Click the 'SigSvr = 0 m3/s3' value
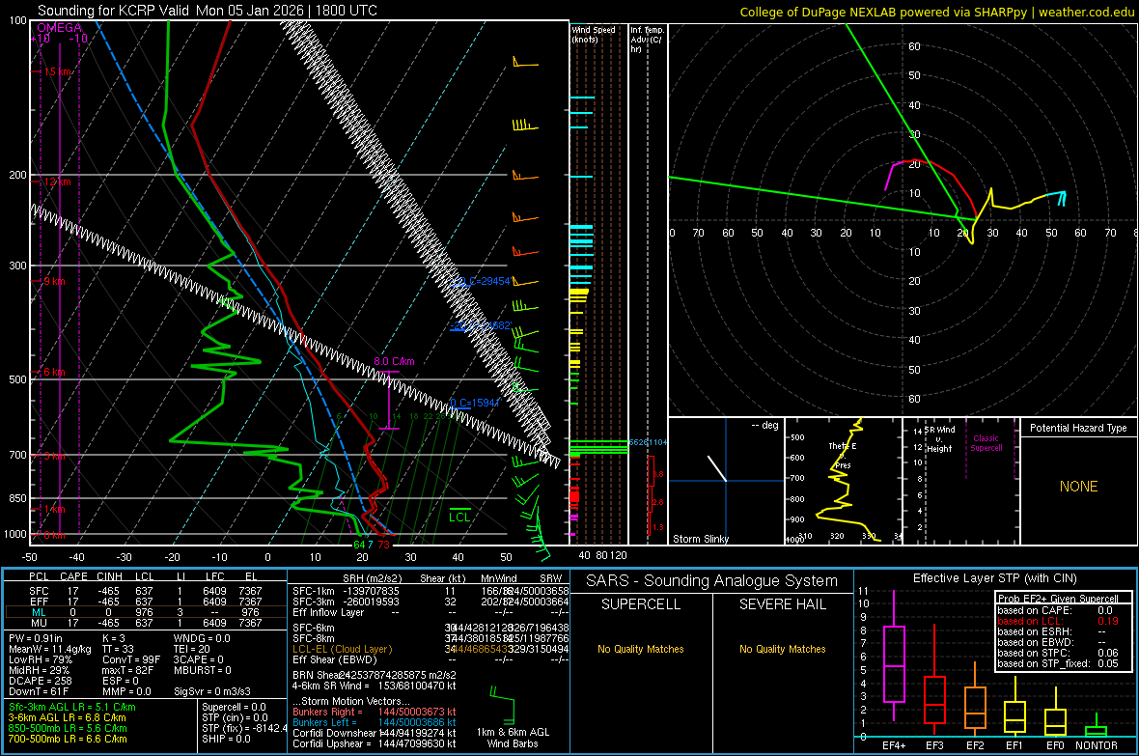Image resolution: width=1139 pixels, height=756 pixels. click(212, 691)
